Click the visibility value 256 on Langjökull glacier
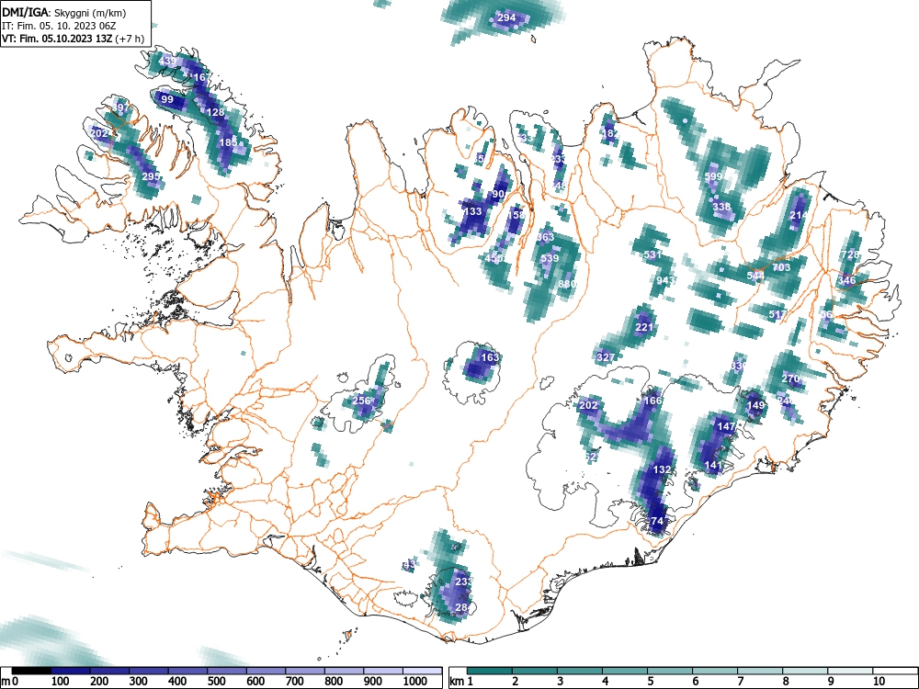Image resolution: width=919 pixels, height=689 pixels. (x=361, y=401)
